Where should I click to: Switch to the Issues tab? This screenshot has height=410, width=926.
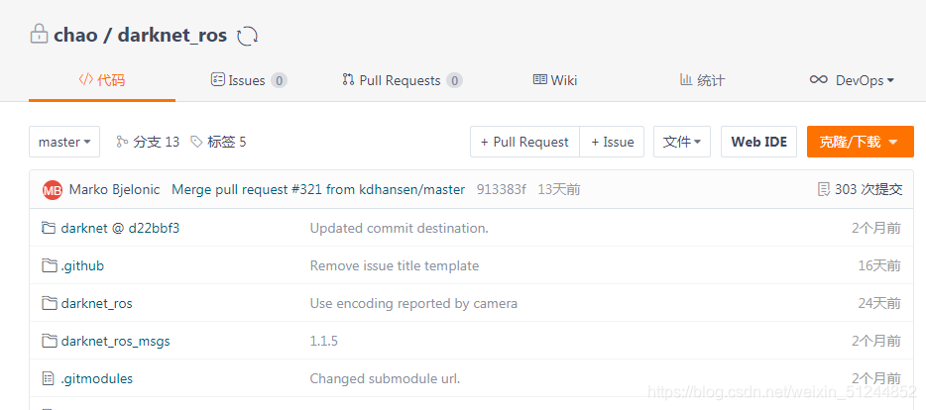point(249,80)
